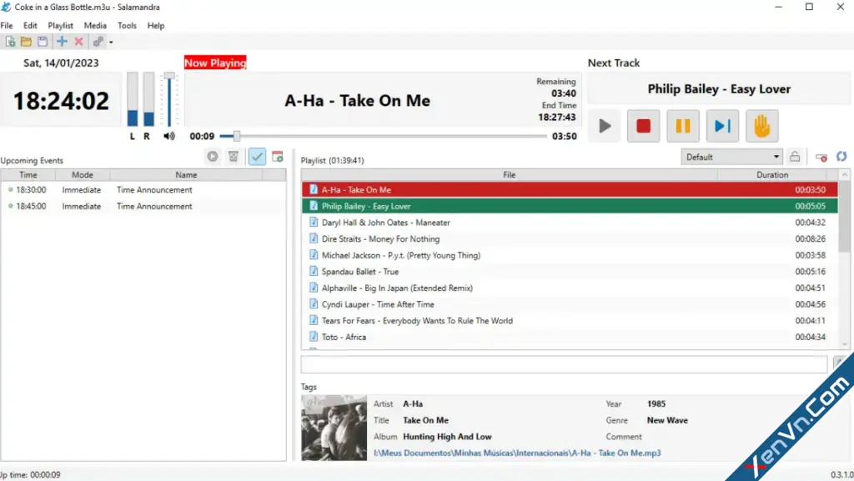
Task: Select 'Daryl Hall & John Oates - Maneater'
Action: [x=570, y=223]
